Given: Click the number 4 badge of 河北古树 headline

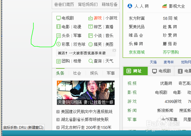Looking at the screenshot, I should [58, 128].
